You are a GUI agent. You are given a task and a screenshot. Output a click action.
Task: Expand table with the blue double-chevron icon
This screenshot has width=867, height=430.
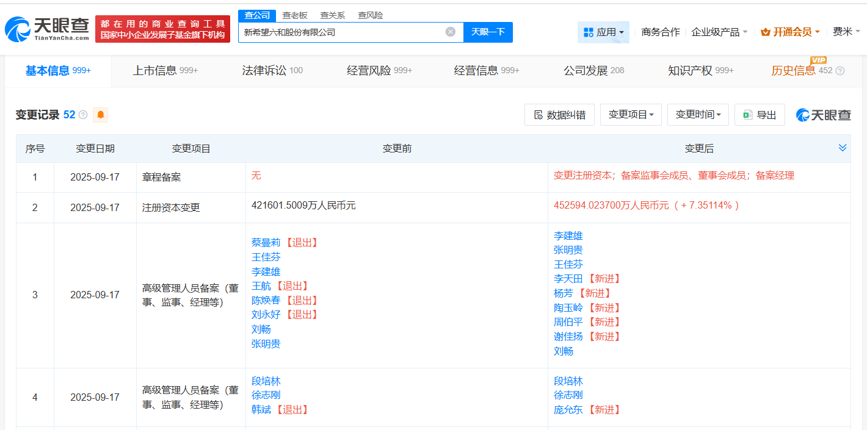843,148
